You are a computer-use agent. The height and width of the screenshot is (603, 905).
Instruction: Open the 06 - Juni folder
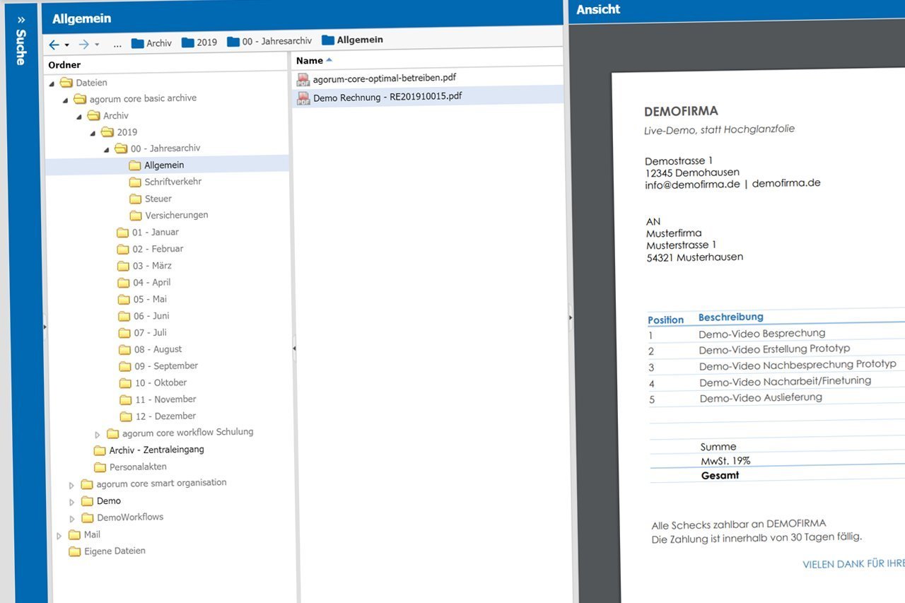pyautogui.click(x=152, y=316)
